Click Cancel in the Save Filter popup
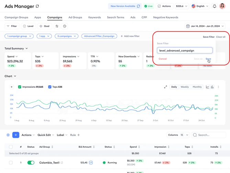Screen dimensions: 230x173 point(163,59)
